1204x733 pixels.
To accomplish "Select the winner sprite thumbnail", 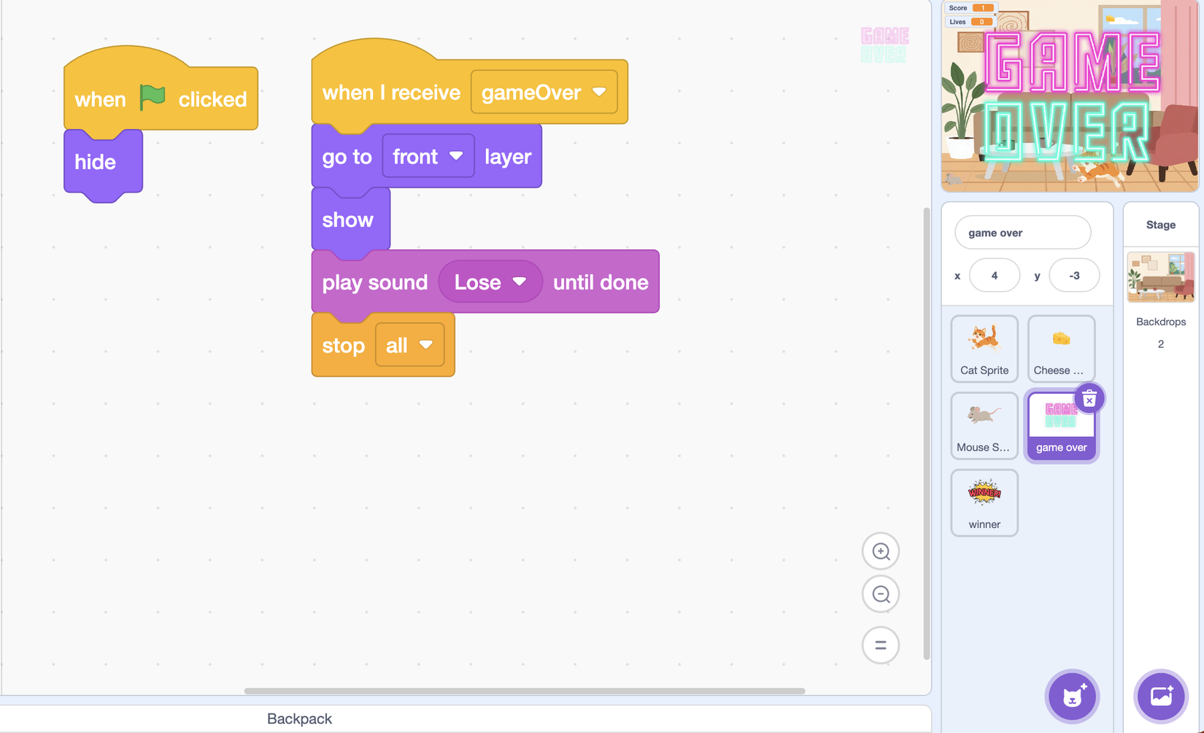I will [984, 503].
